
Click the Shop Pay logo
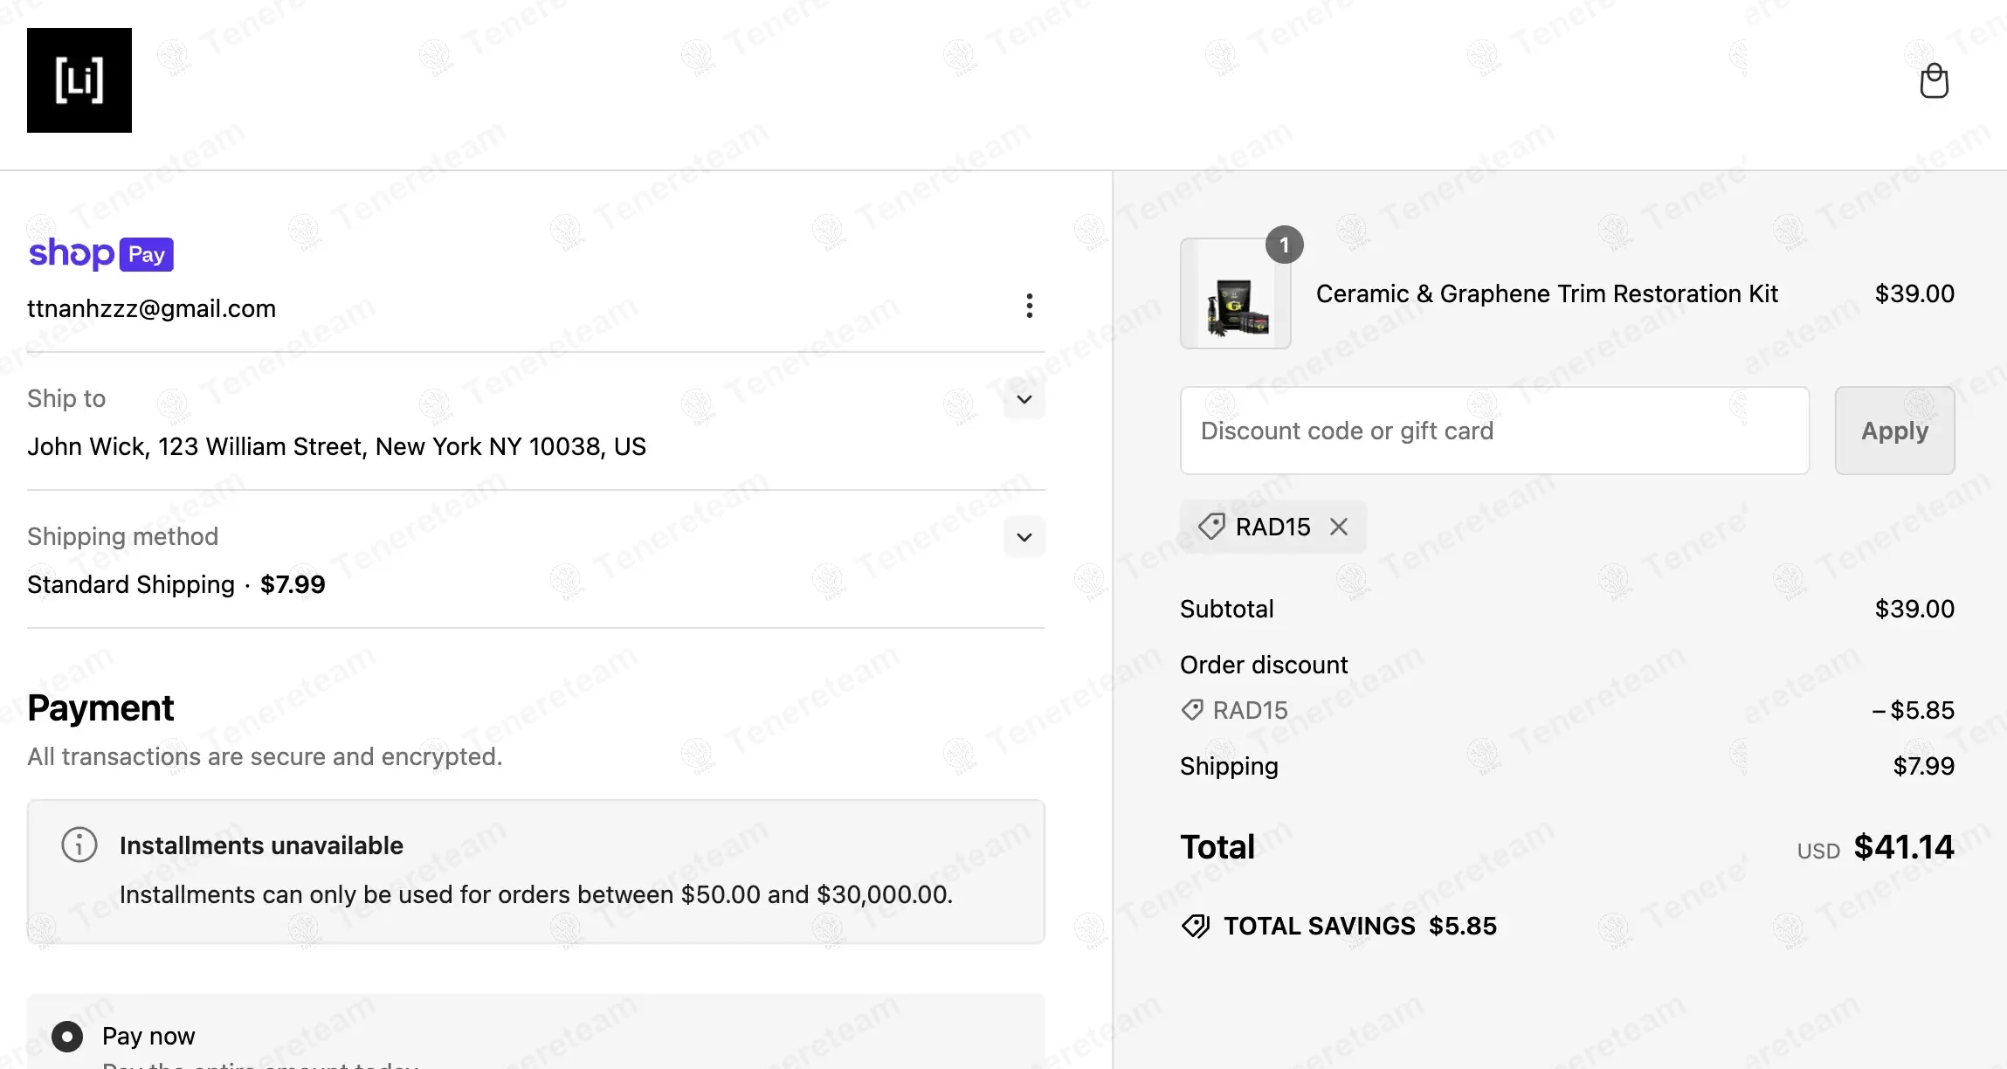pos(101,254)
